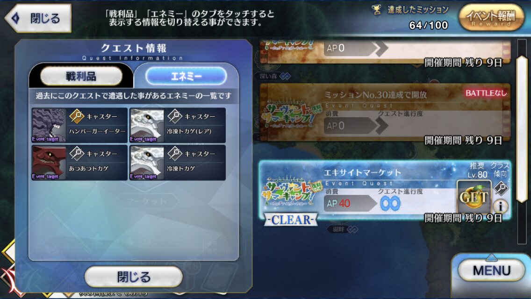Tap the trophy icon next to 達成したミッション
The image size is (531, 299).
click(x=377, y=10)
